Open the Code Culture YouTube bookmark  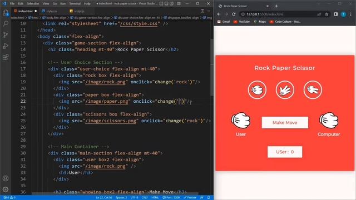point(285,22)
